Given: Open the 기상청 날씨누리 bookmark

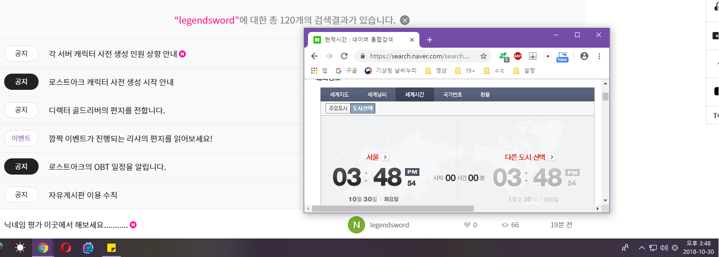Looking at the screenshot, I should click(390, 71).
